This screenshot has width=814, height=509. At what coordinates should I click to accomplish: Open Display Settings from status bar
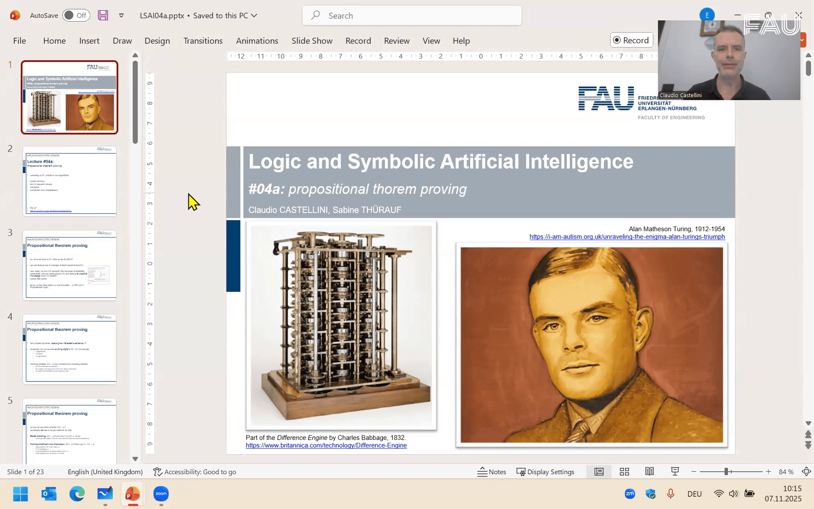click(x=545, y=471)
